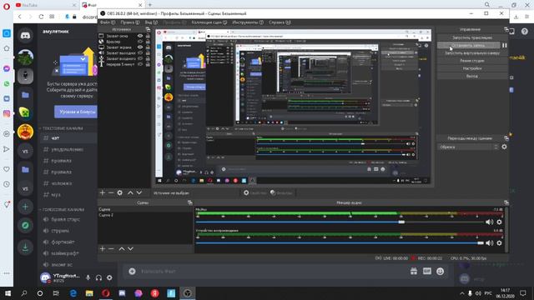534x300 pixels.
Task: Open the Edit menu in OBS
Action: 130,22
